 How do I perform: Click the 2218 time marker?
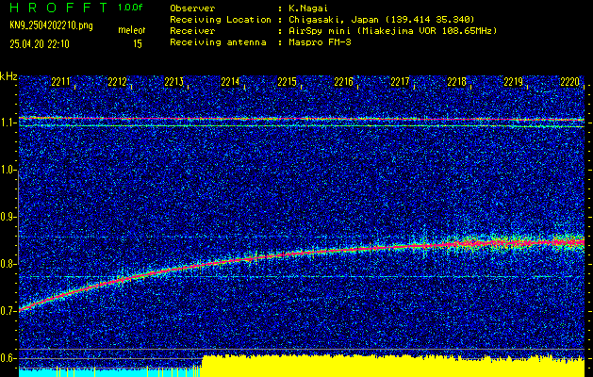click(457, 82)
